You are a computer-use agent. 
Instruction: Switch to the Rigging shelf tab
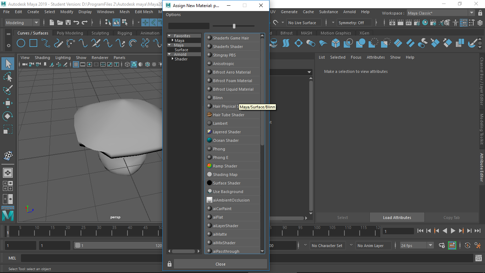click(x=125, y=33)
